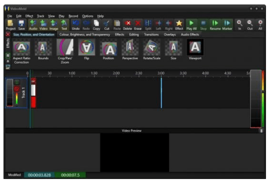Select Size, Position, and Orientation tab

pos(33,34)
